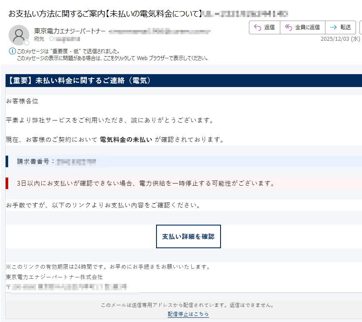The height and width of the screenshot is (322, 362).
Task: Click the presence status circle on the avatar
Action: tap(27, 43)
